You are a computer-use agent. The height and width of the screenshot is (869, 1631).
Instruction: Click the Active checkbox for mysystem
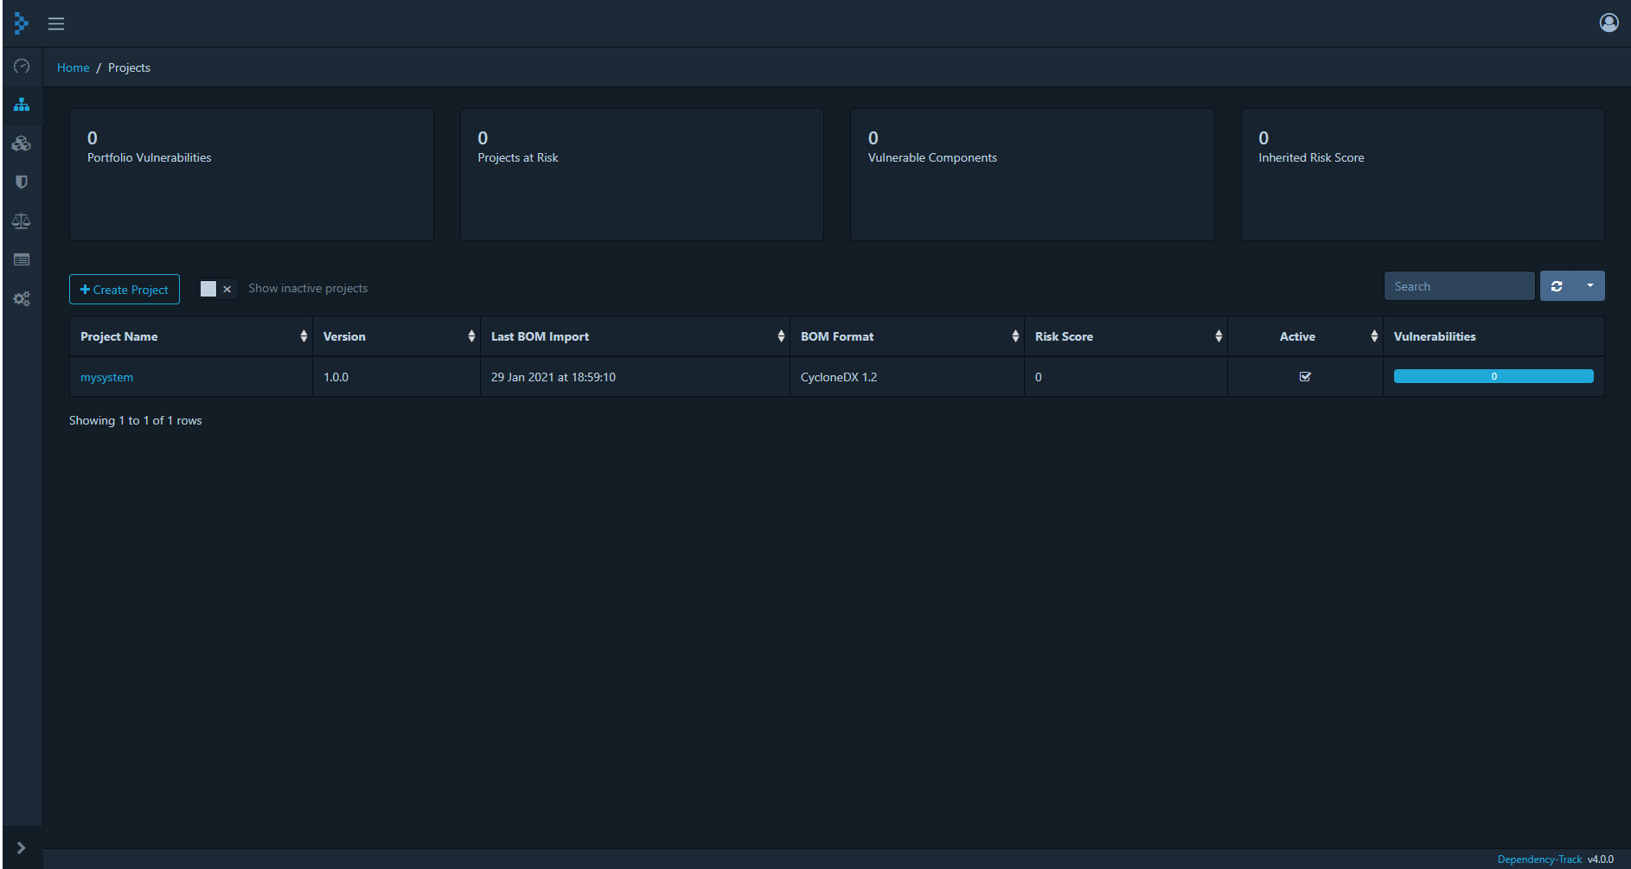tap(1305, 377)
